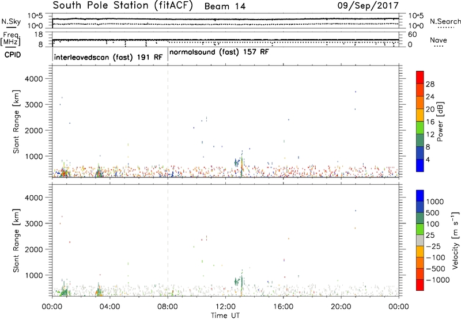The height and width of the screenshot is (319, 461).
Task: Click the dashed CPID change line at 08:00
Action: coord(168,120)
